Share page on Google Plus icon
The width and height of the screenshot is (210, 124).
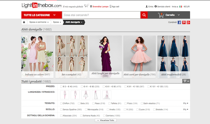point(188,22)
